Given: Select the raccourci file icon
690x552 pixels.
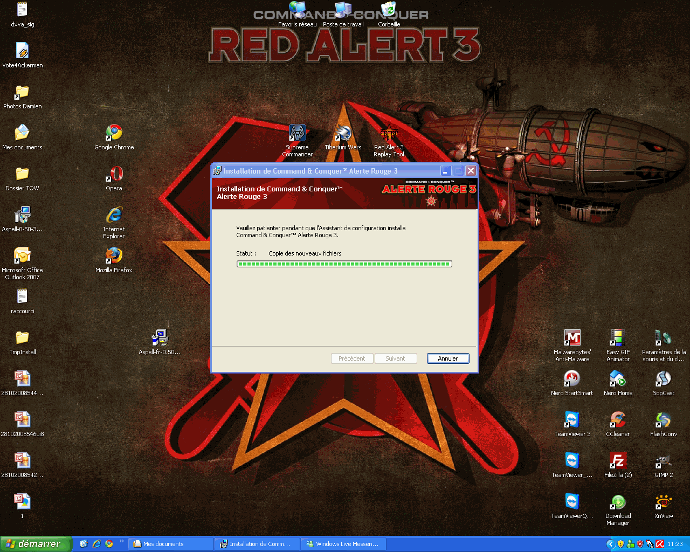Looking at the screenshot, I should [22, 301].
